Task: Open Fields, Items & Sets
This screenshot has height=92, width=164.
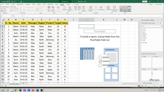Action: pos(91,9)
